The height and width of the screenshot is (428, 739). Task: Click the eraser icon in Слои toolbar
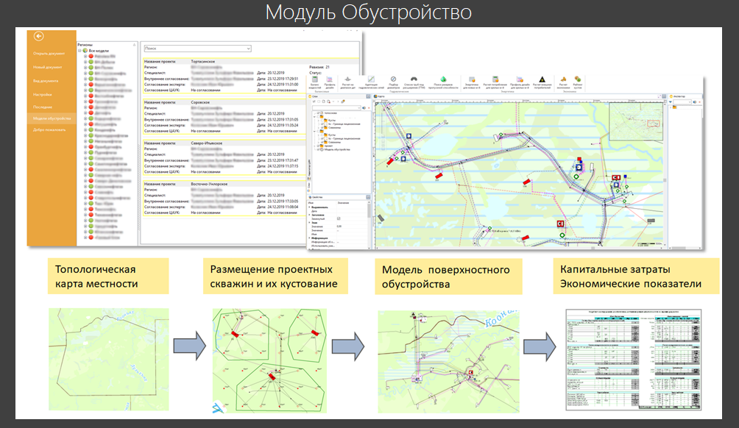343,101
